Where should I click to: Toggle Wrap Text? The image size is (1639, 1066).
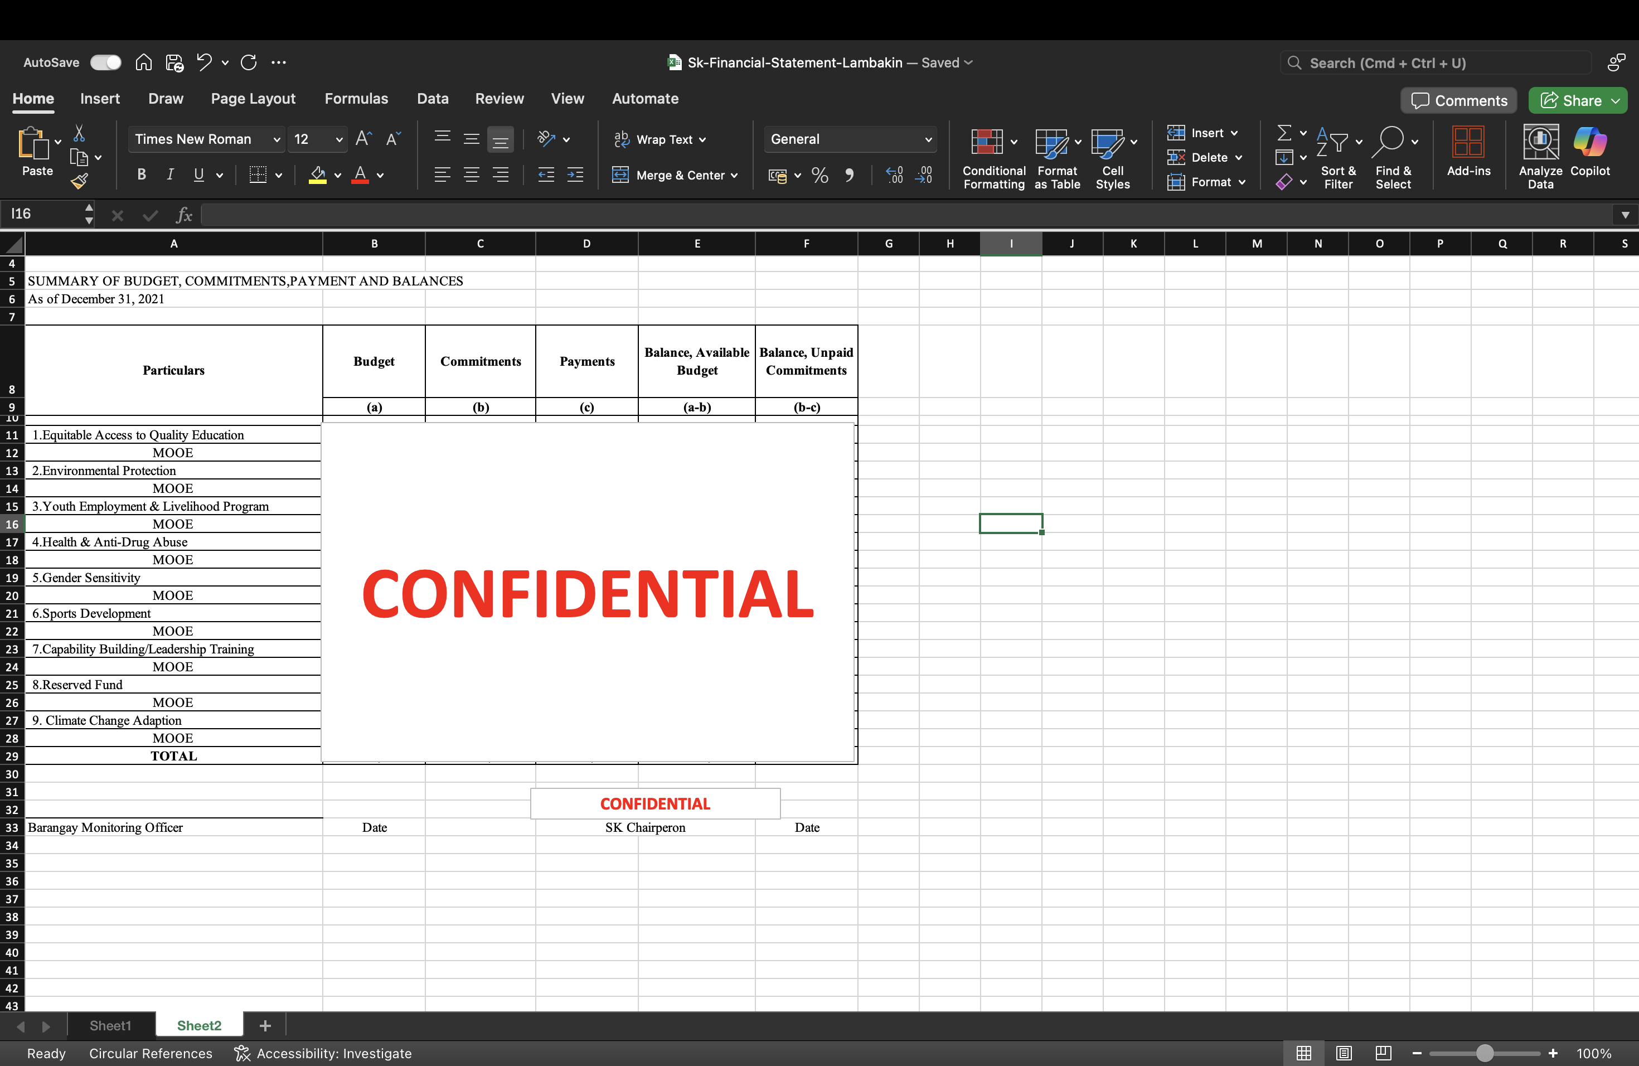(x=660, y=139)
